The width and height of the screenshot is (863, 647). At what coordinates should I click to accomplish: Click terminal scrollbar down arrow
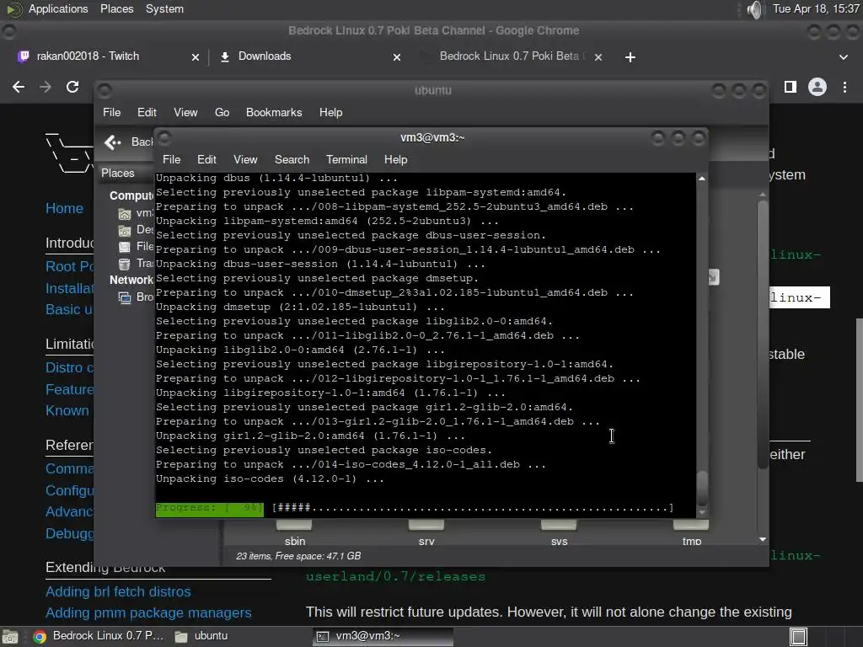702,513
